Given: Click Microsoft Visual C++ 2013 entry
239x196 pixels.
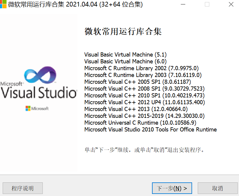Looking at the screenshot, I should tap(136, 109).
